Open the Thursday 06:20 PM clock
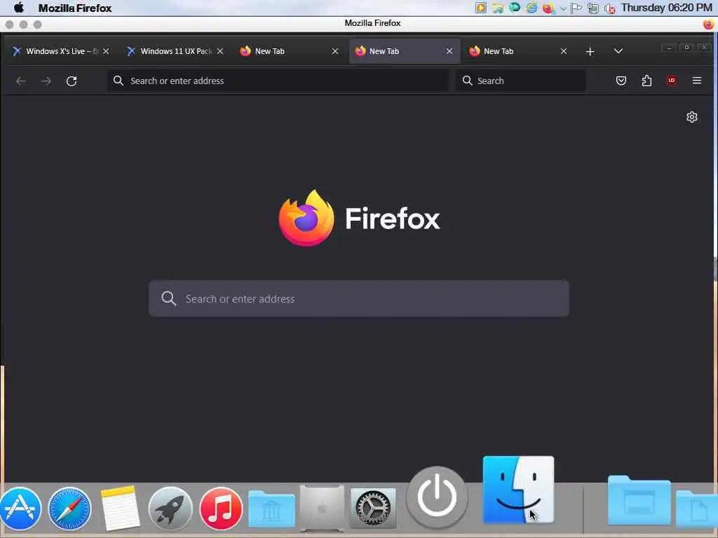Screen dimensions: 718x538 click(667, 8)
